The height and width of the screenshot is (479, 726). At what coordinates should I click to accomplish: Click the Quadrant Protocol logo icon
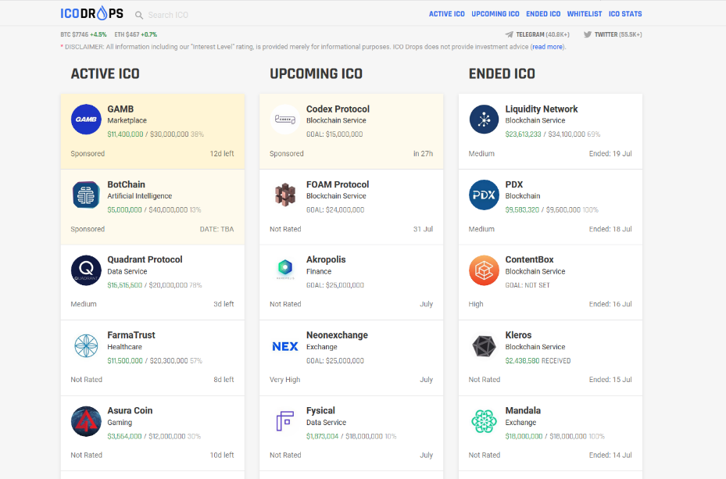click(86, 270)
